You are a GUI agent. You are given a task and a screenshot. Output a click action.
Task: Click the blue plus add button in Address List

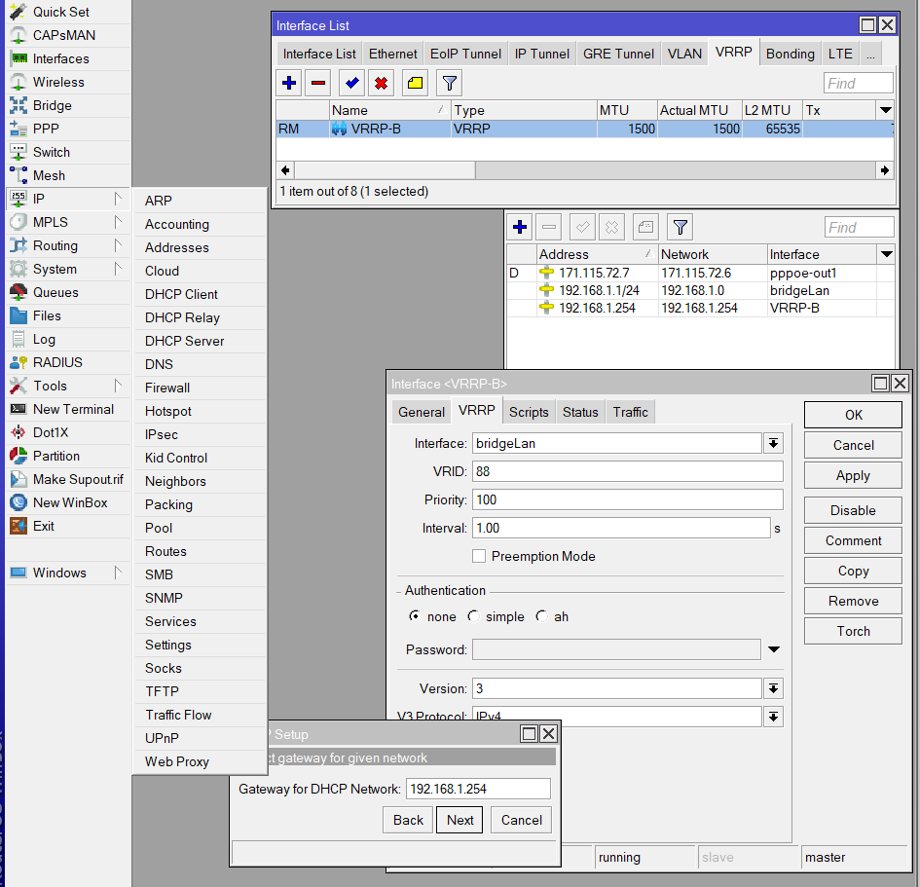[x=520, y=227]
